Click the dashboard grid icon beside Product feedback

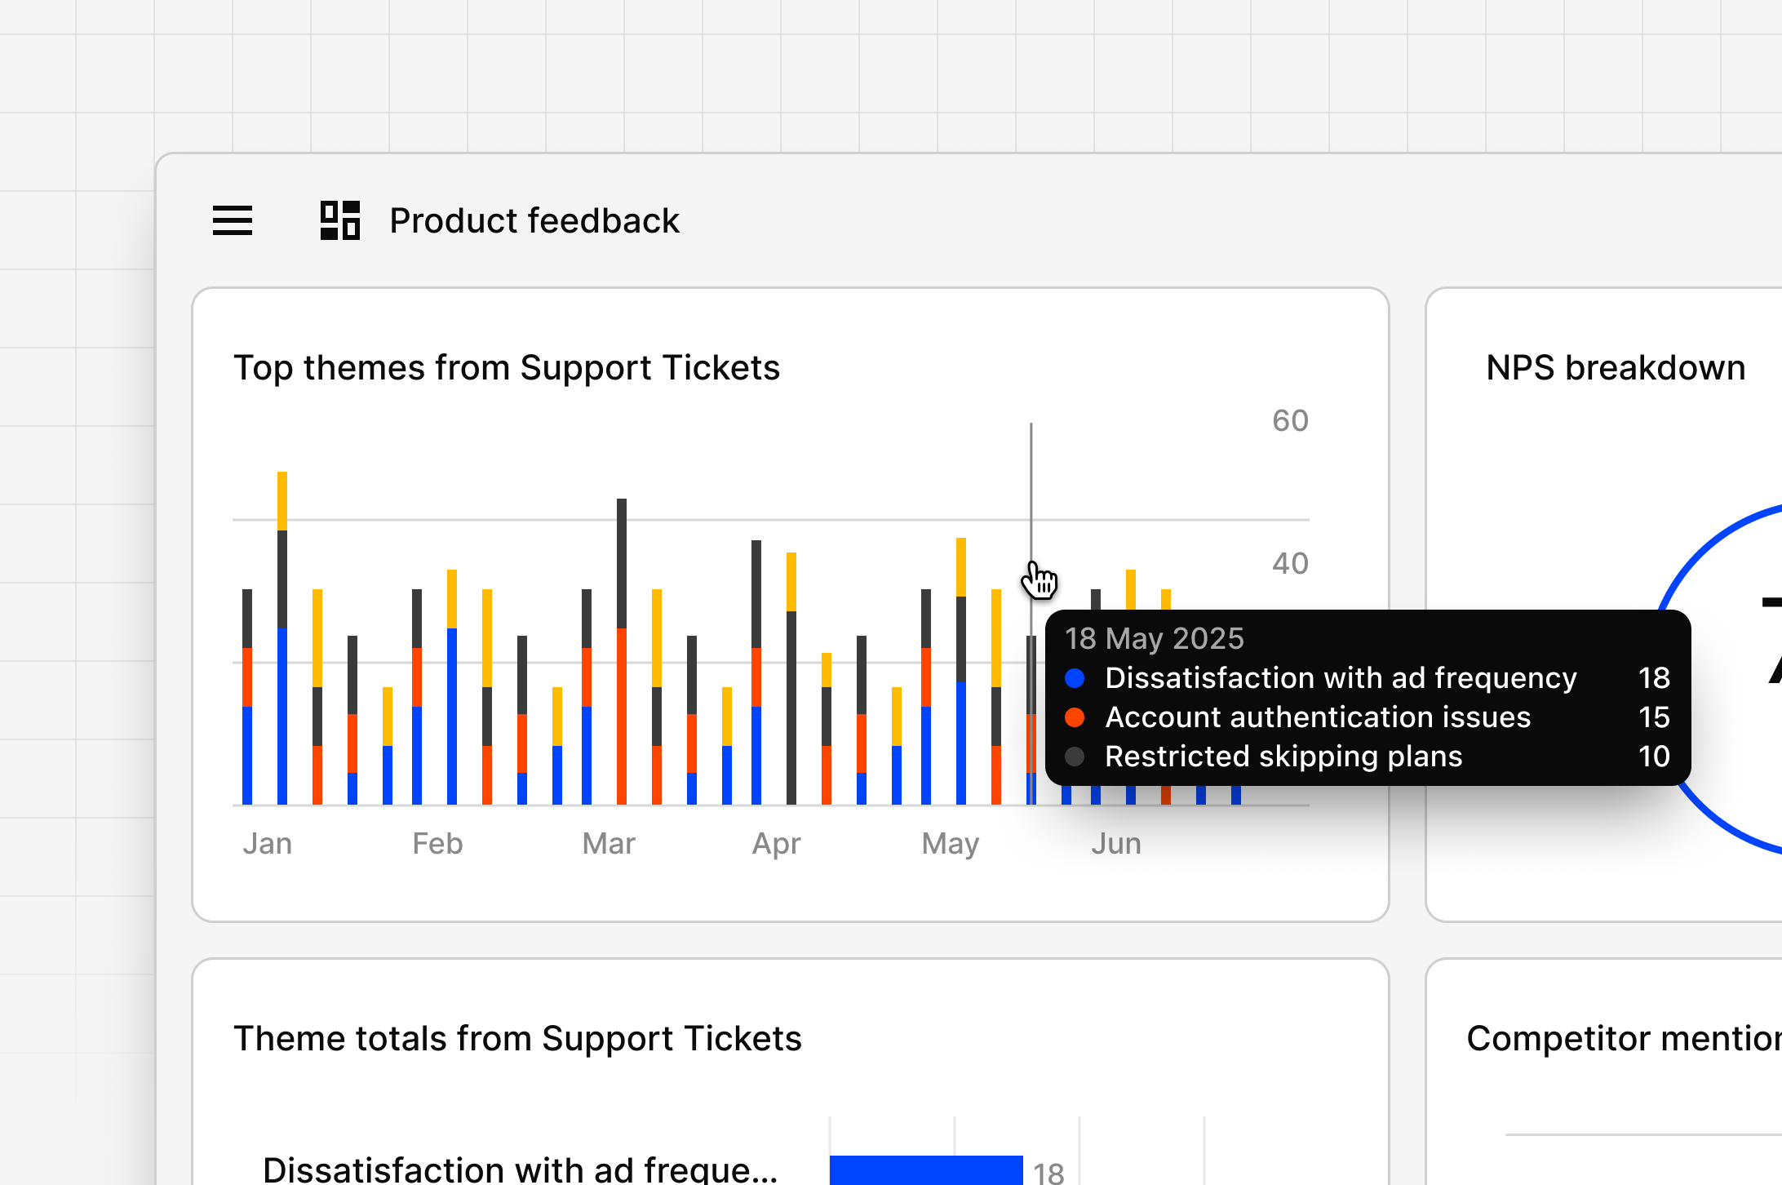coord(339,219)
